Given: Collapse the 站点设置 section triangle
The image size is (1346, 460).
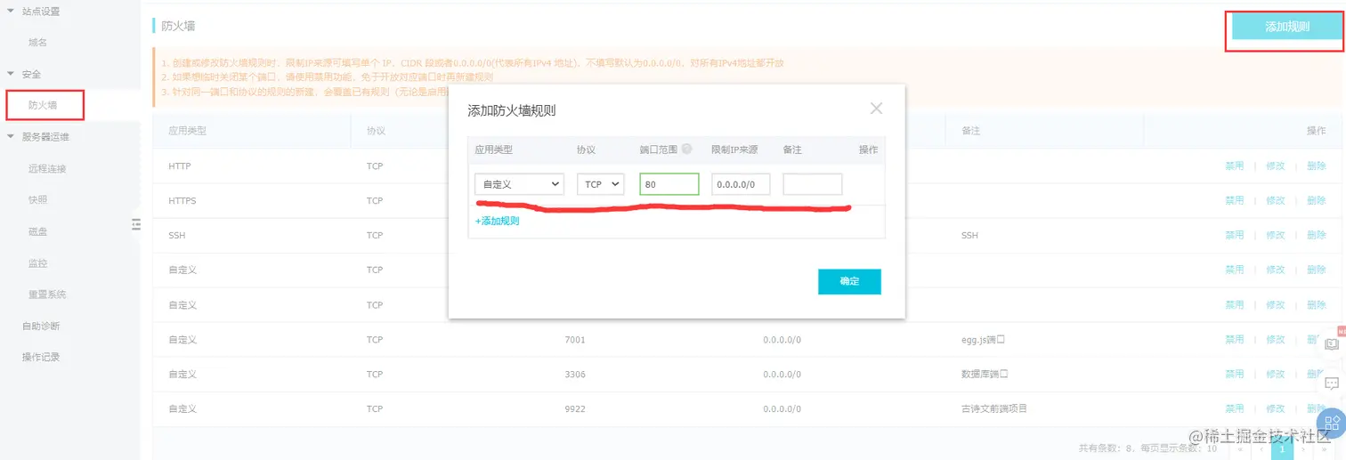Looking at the screenshot, I should click(11, 11).
